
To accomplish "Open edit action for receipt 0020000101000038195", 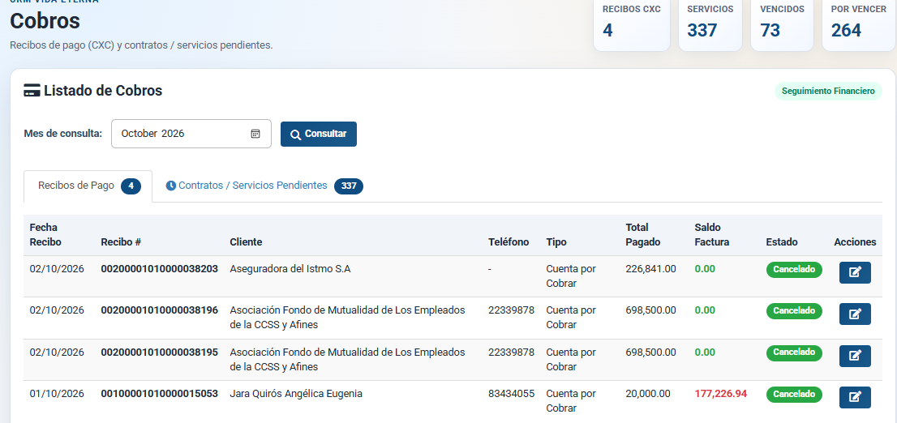I will pos(855,356).
